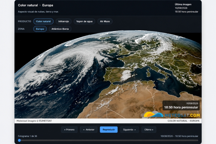Screen dimensions: 216x144
Task: Start animation with Reproducir button
Action: click(109, 130)
